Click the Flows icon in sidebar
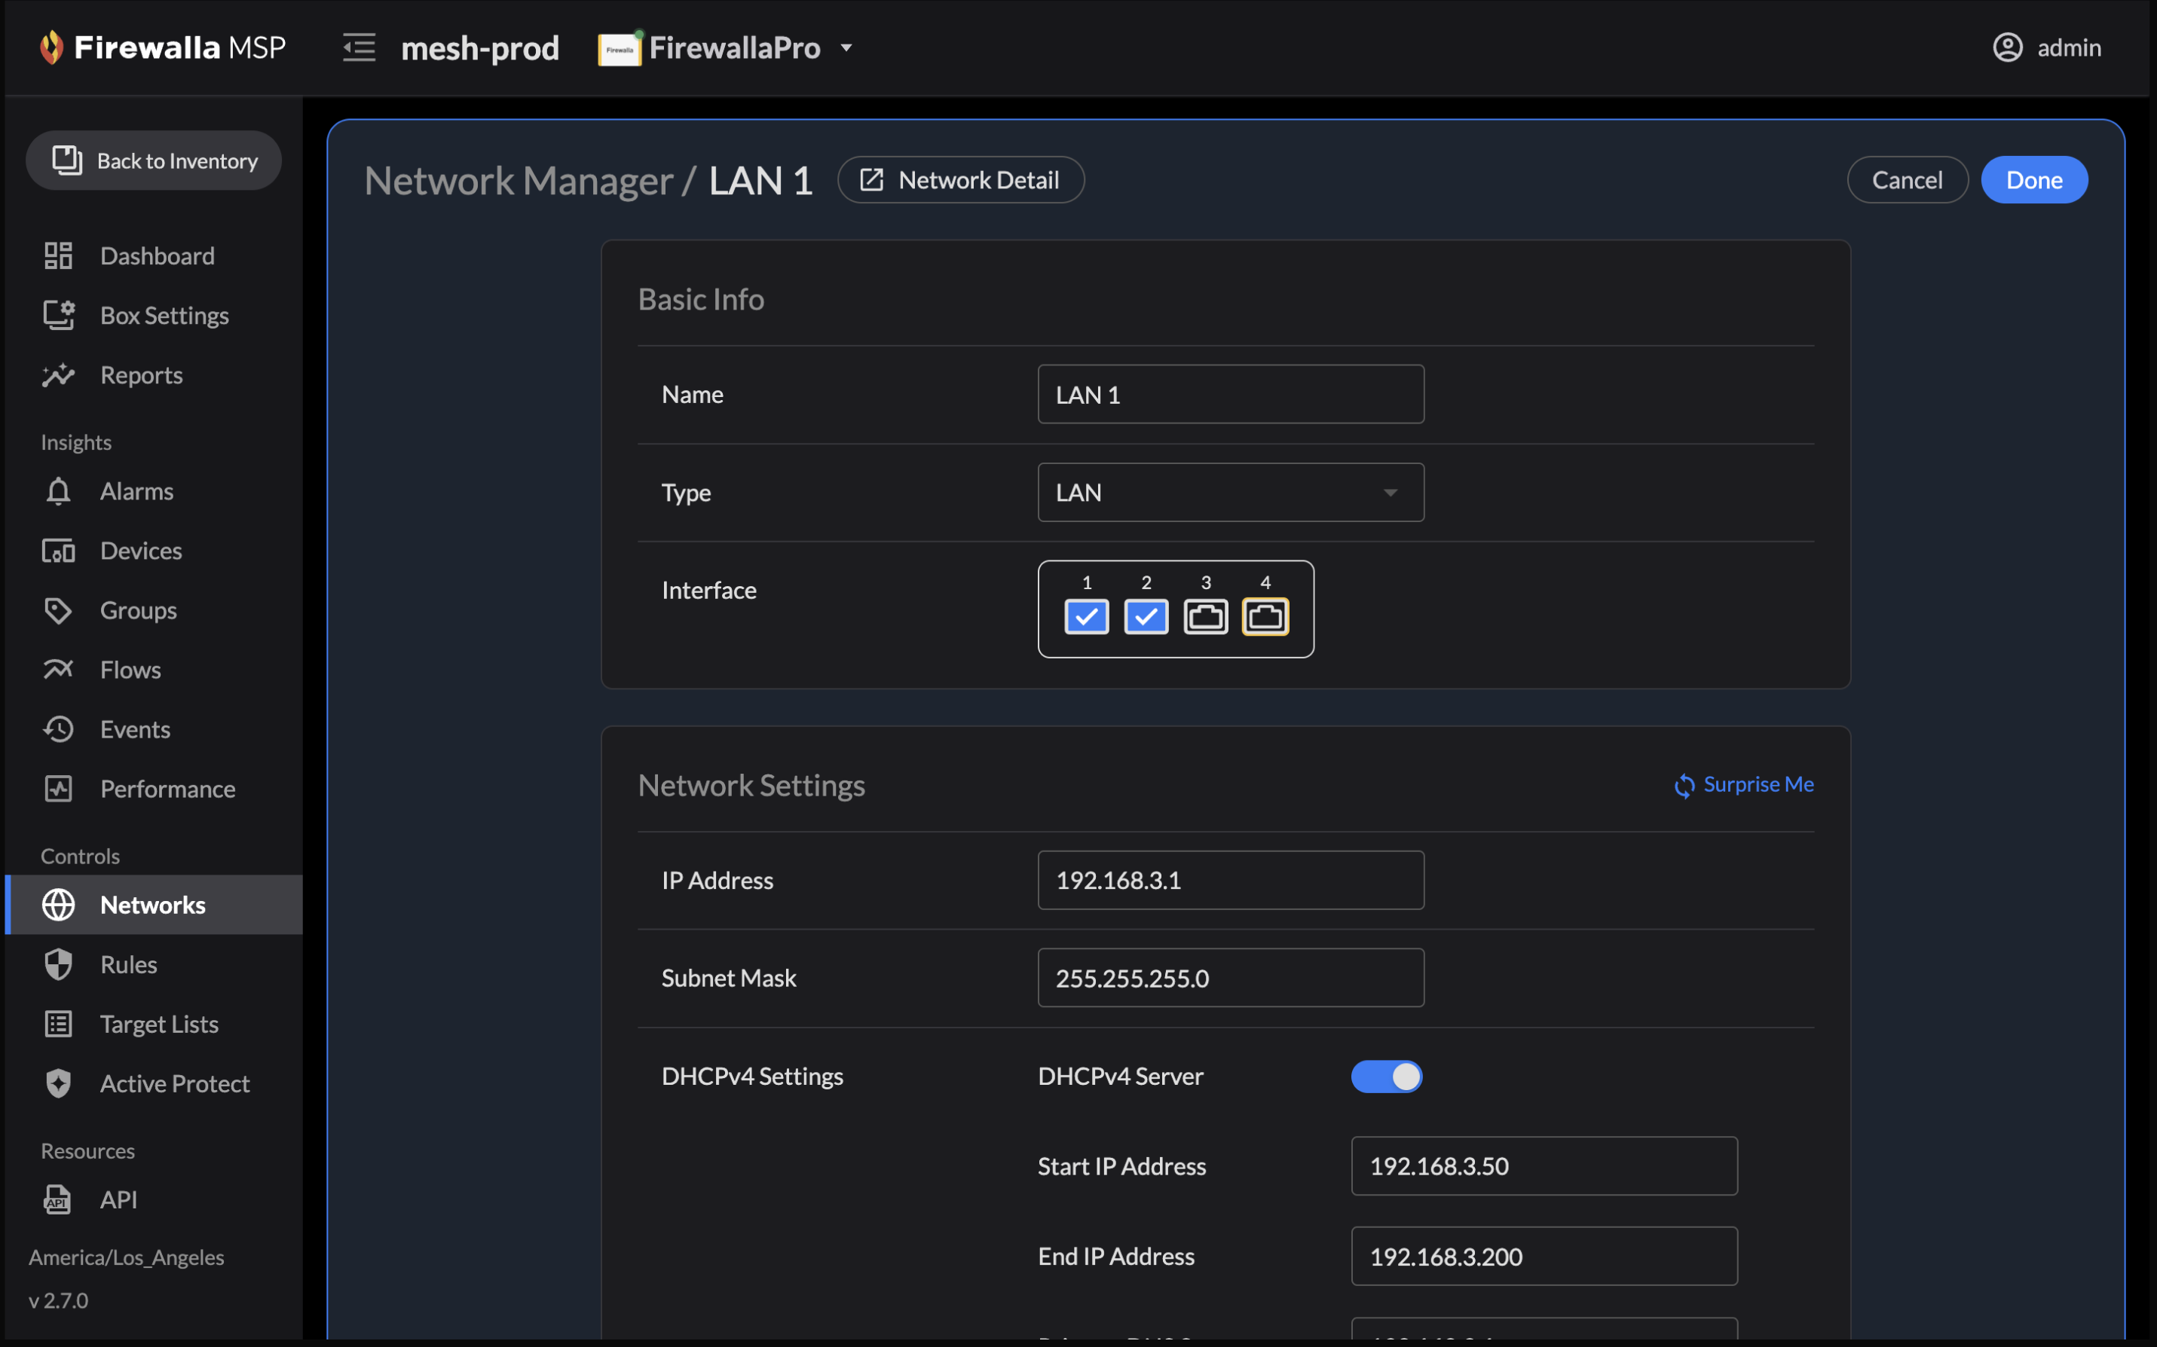 [x=59, y=669]
